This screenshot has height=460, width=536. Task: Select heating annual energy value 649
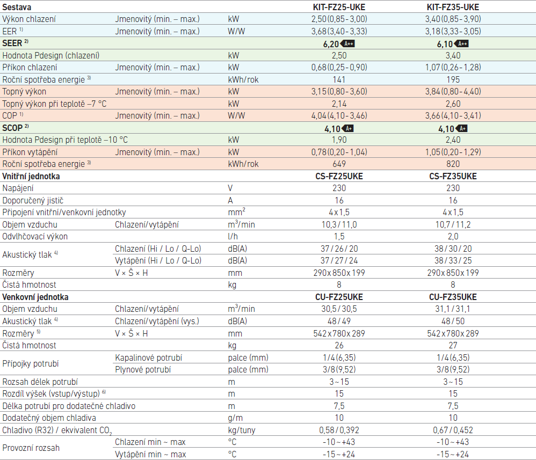(x=339, y=164)
